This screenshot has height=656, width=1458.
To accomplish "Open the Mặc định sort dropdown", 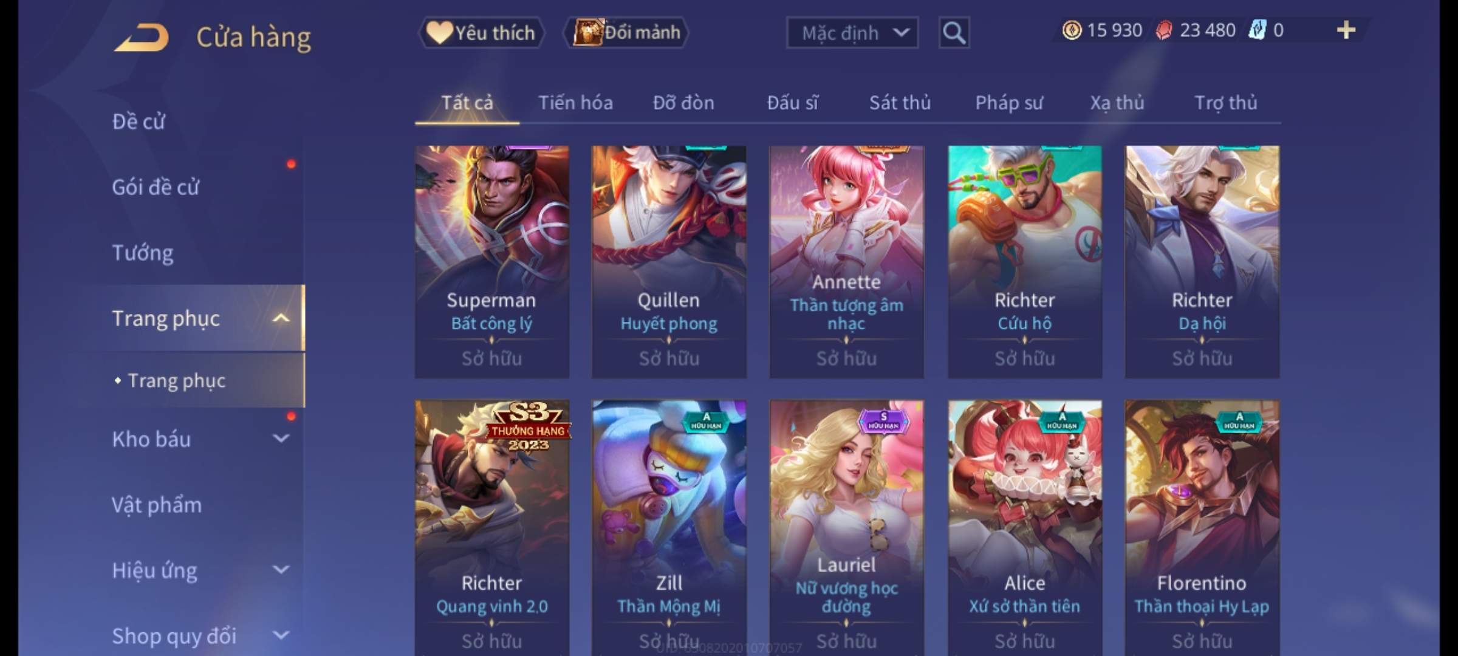I will click(852, 33).
